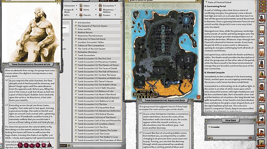The width and height of the screenshot is (267, 149).
Task: Pick up the triangular d4 die
Action: click(x=49, y=145)
